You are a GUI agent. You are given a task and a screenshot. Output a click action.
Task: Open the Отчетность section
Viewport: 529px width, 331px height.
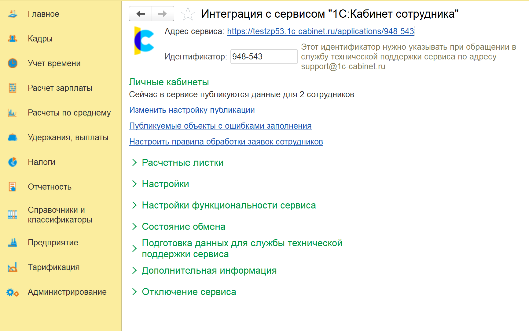50,187
